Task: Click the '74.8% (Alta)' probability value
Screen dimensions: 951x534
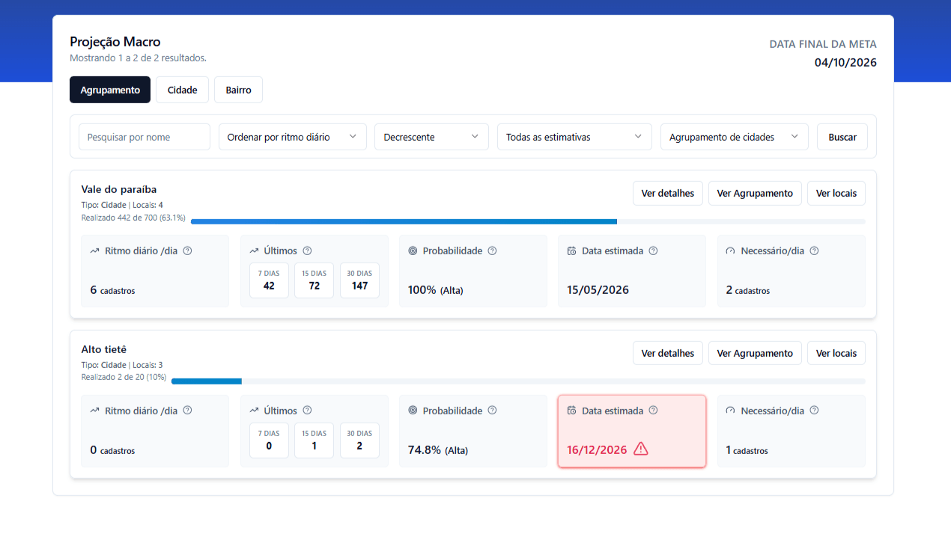Action: click(x=438, y=450)
